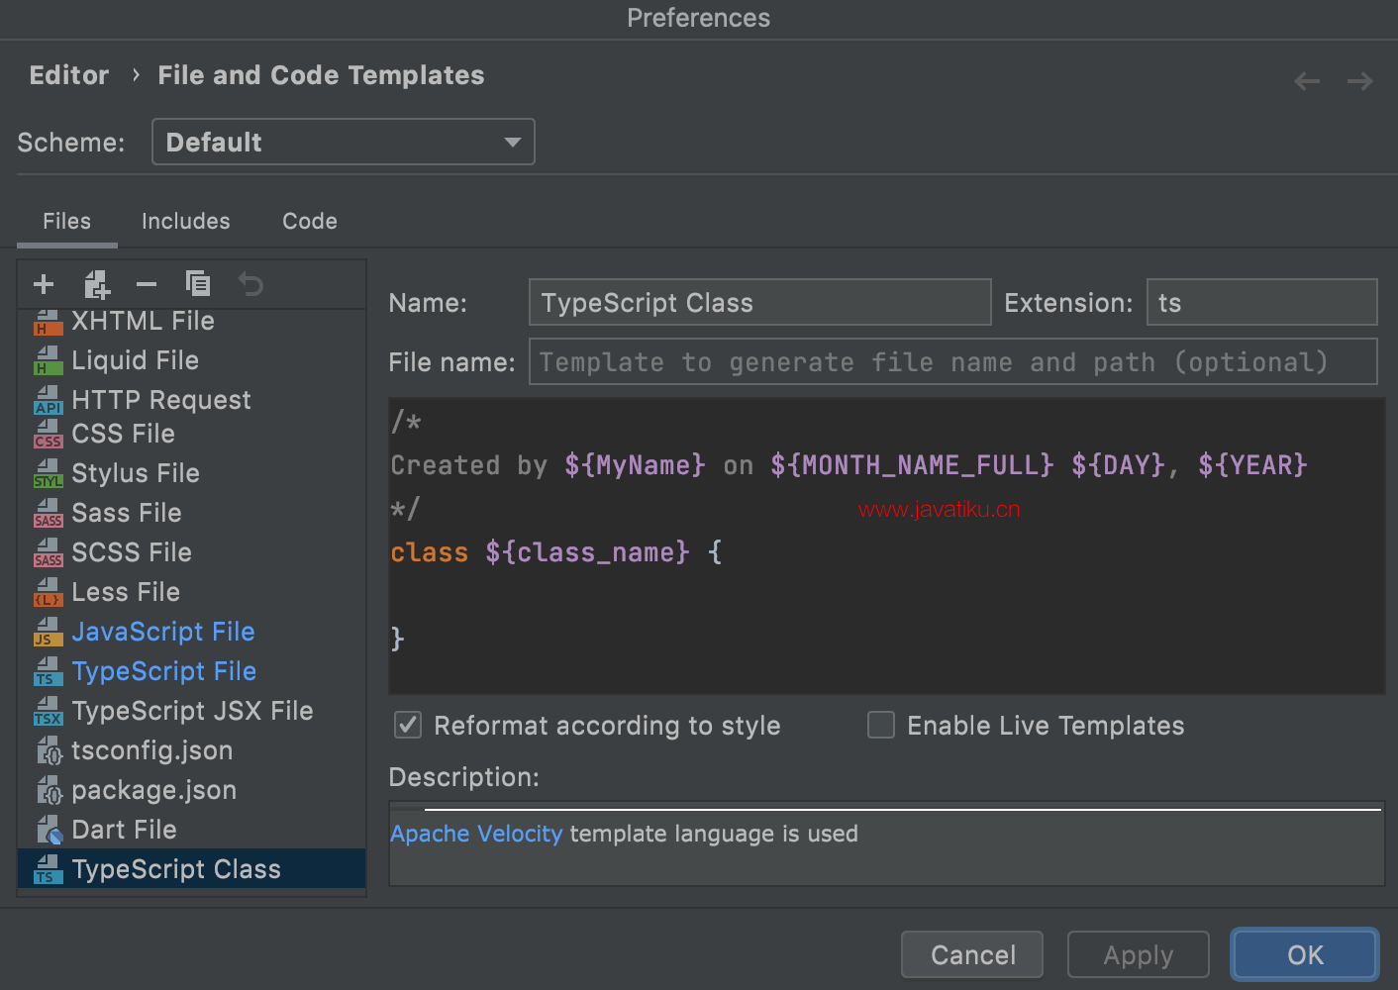Click the TypeScript Class icon

pyautogui.click(x=48, y=870)
